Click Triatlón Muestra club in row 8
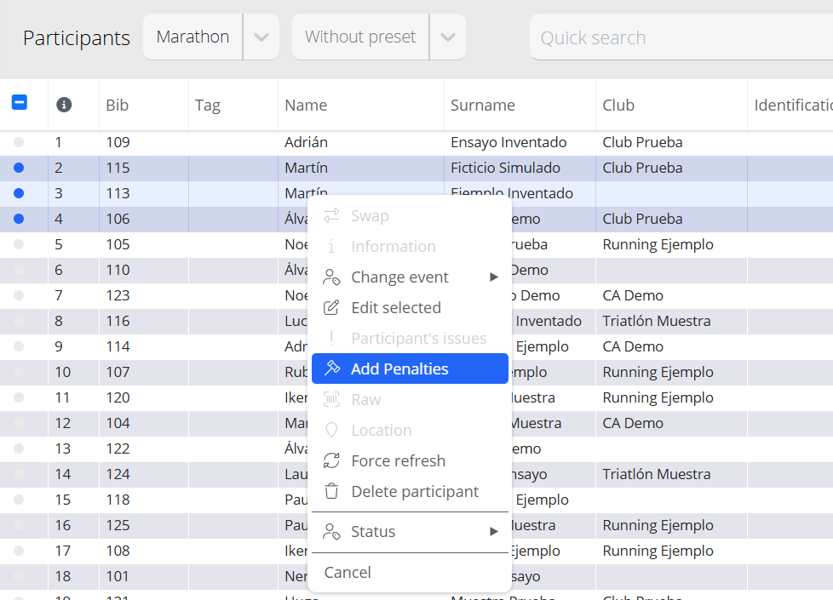This screenshot has height=600, width=833. coord(657,321)
